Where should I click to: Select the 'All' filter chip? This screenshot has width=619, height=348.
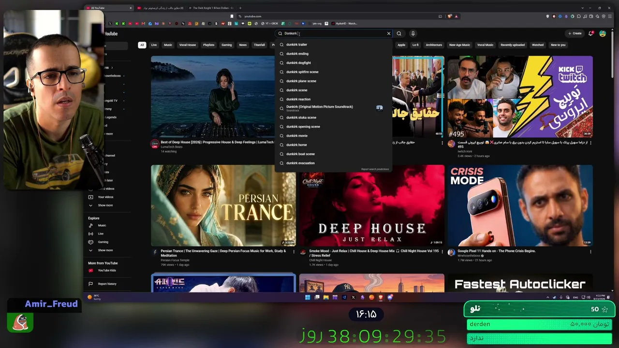pos(142,45)
